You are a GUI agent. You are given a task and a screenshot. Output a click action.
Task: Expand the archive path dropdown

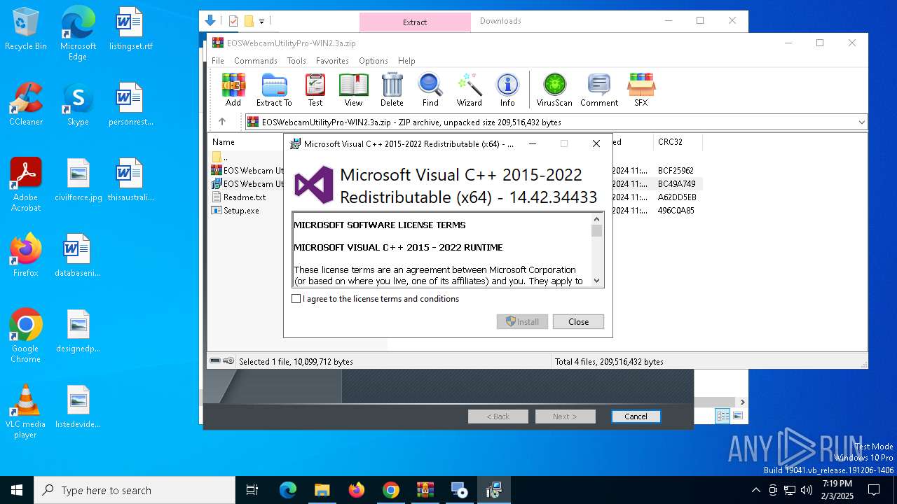(x=861, y=122)
